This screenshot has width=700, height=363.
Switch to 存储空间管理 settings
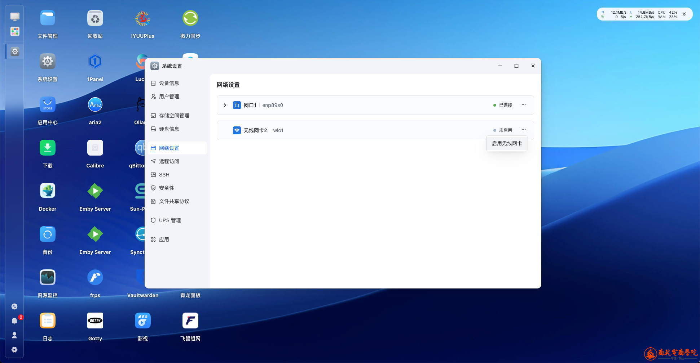tap(177, 116)
